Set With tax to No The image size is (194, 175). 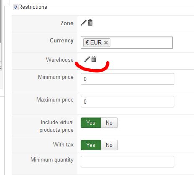coord(109,145)
